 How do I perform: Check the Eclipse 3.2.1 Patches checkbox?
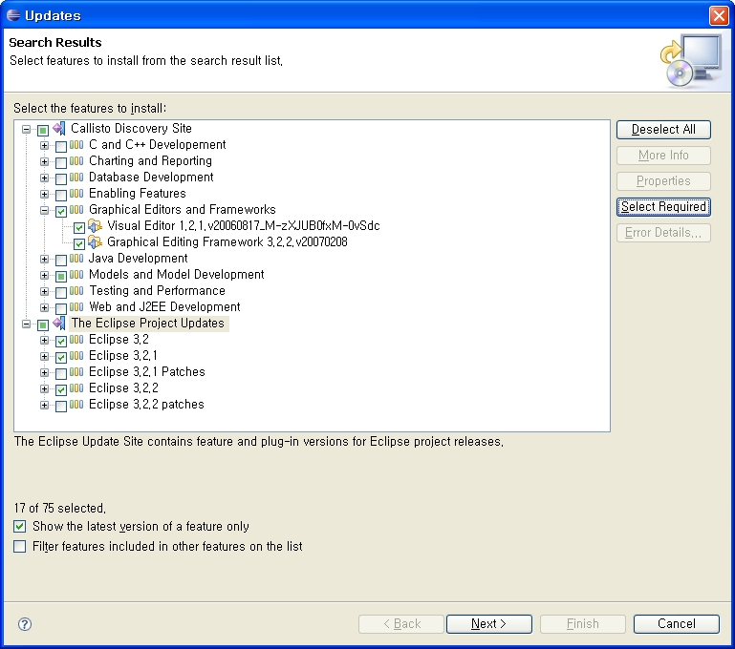tap(61, 374)
